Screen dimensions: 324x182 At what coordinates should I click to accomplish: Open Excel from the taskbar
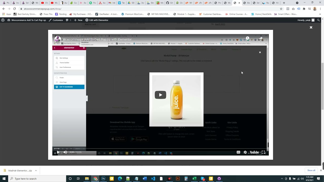194,178
